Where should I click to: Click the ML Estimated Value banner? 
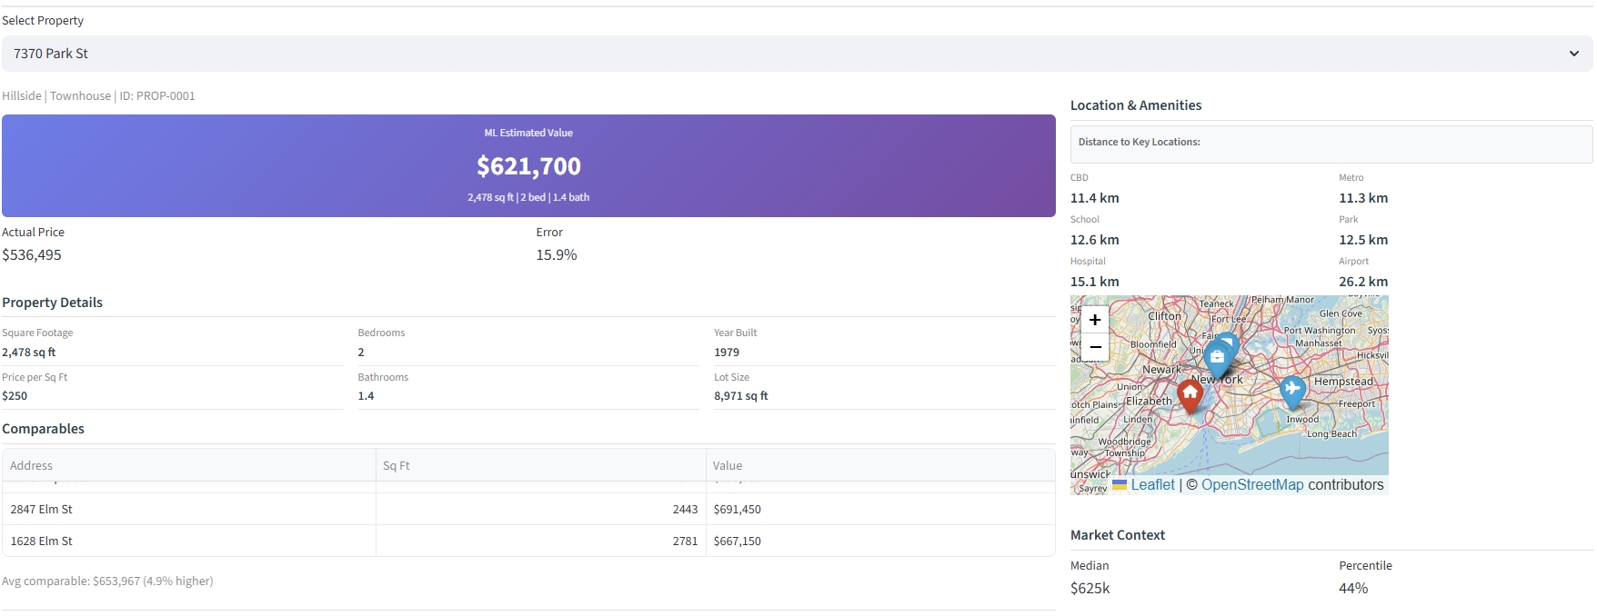point(528,165)
